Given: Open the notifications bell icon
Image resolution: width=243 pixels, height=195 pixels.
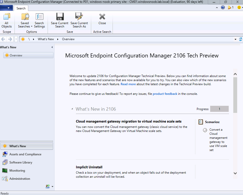Looking at the screenshot, I should pos(229,7).
